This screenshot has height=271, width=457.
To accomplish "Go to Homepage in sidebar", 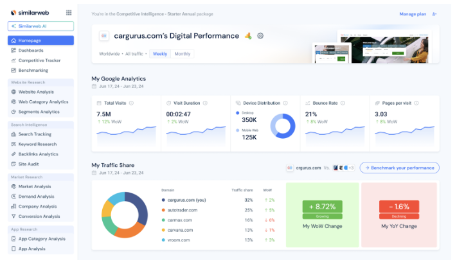I will [40, 40].
